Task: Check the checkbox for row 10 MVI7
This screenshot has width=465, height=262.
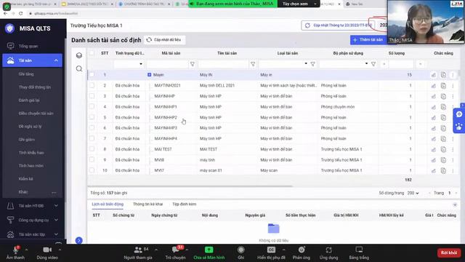Action: pyautogui.click(x=92, y=170)
